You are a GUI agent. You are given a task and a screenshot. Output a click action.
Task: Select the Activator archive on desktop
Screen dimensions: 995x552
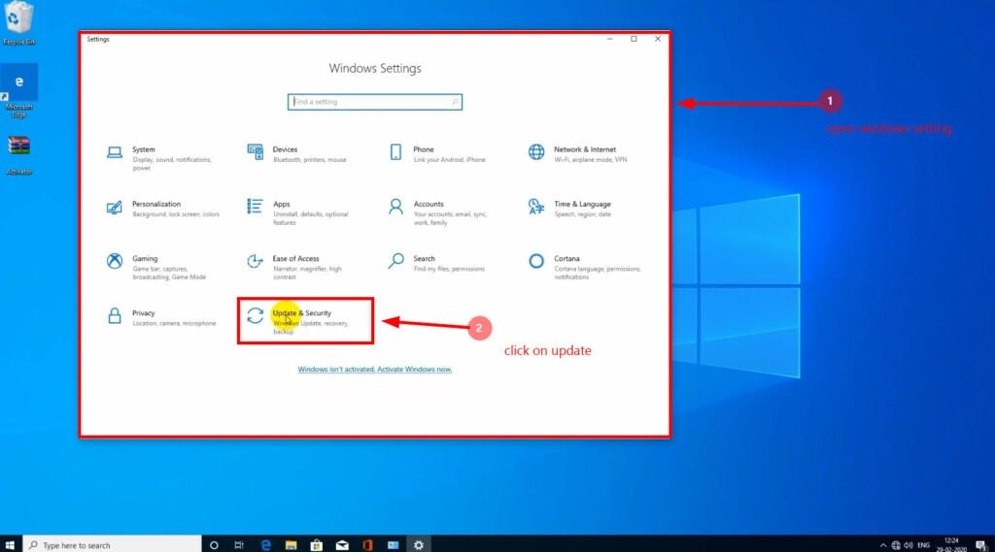[x=19, y=155]
